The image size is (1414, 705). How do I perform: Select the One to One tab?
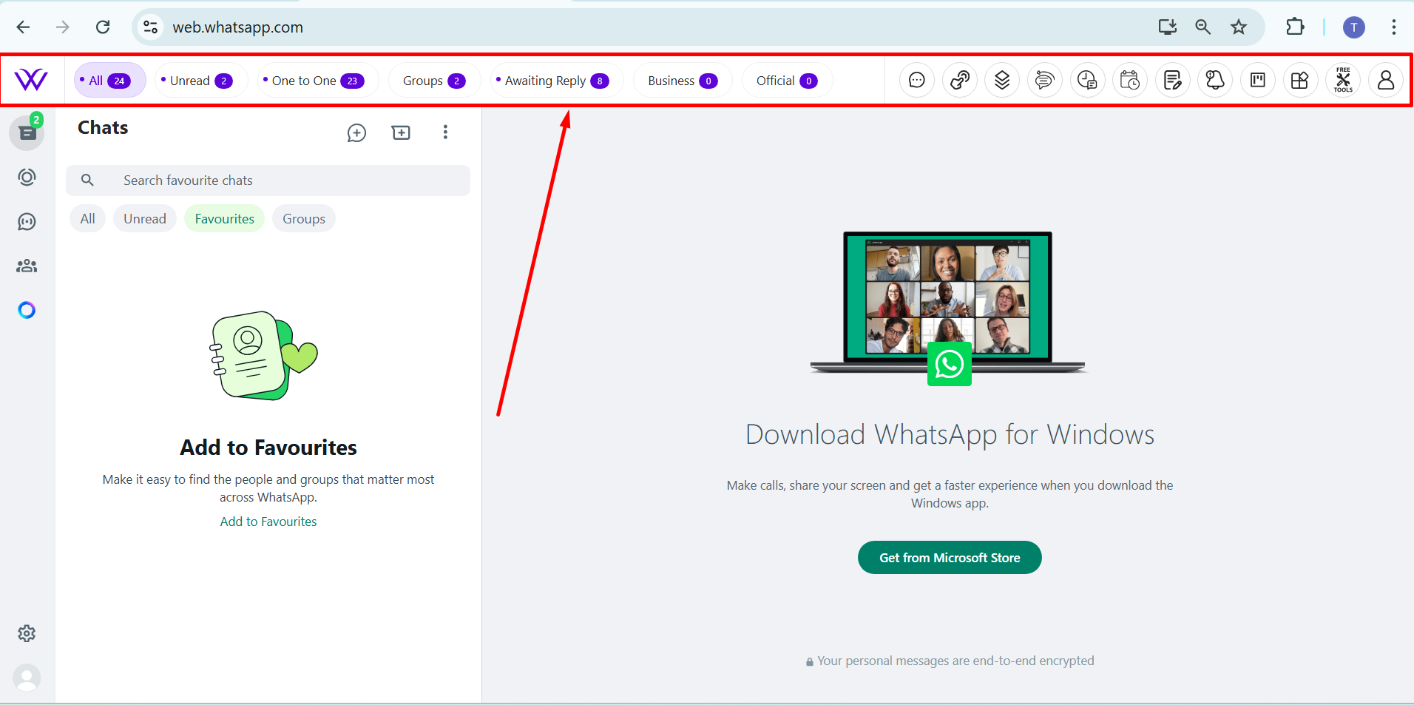pos(317,81)
